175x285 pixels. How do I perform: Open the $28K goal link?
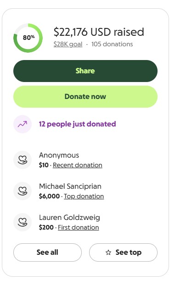click(68, 44)
